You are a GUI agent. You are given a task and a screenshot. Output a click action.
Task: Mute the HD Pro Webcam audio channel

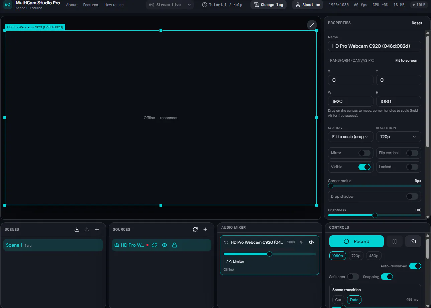[312, 242]
